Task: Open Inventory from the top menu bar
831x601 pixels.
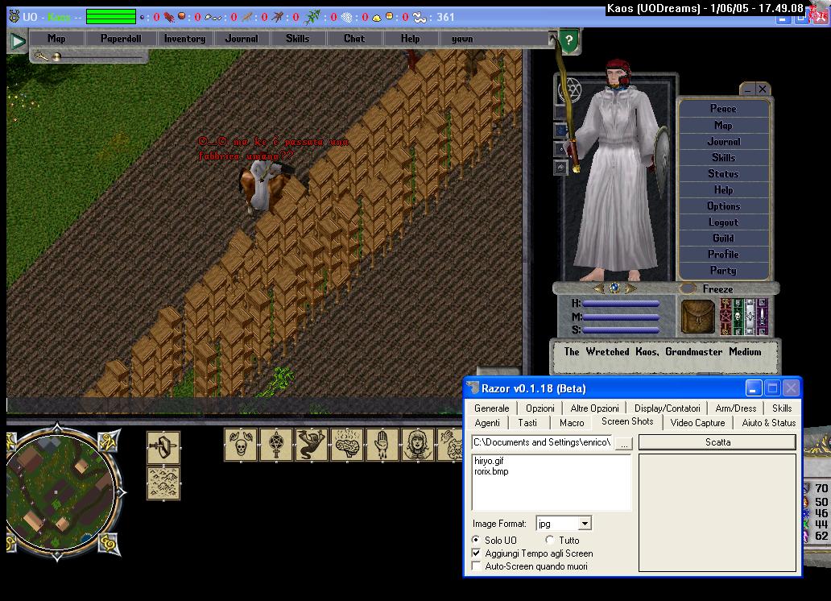Action: tap(185, 38)
